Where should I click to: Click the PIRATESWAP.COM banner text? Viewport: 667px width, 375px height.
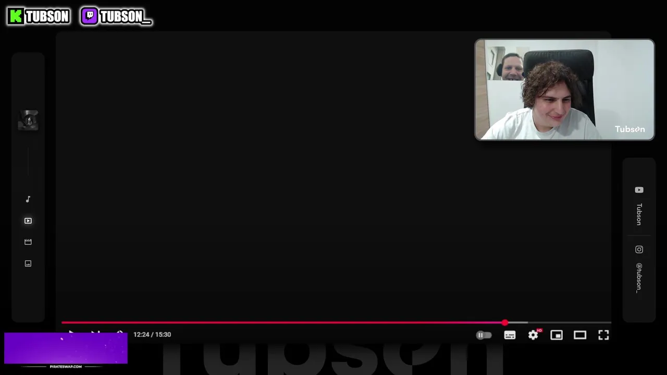[x=66, y=367]
